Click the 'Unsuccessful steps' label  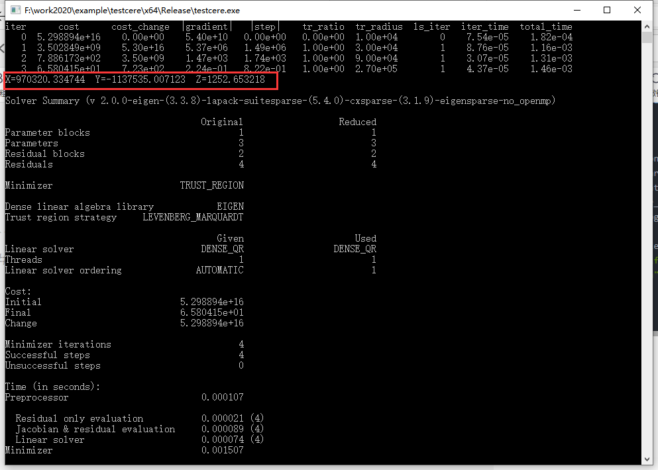point(53,365)
